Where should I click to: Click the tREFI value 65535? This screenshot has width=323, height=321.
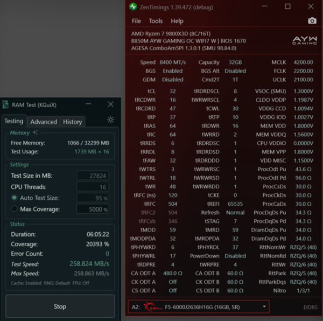(x=235, y=204)
